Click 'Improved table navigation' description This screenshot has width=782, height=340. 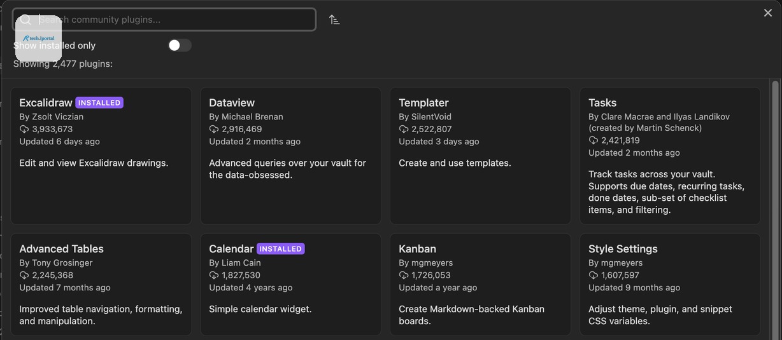point(101,315)
